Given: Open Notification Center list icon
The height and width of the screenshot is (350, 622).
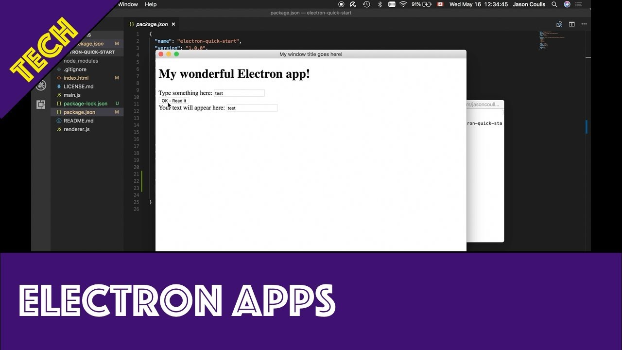Looking at the screenshot, I should [579, 4].
